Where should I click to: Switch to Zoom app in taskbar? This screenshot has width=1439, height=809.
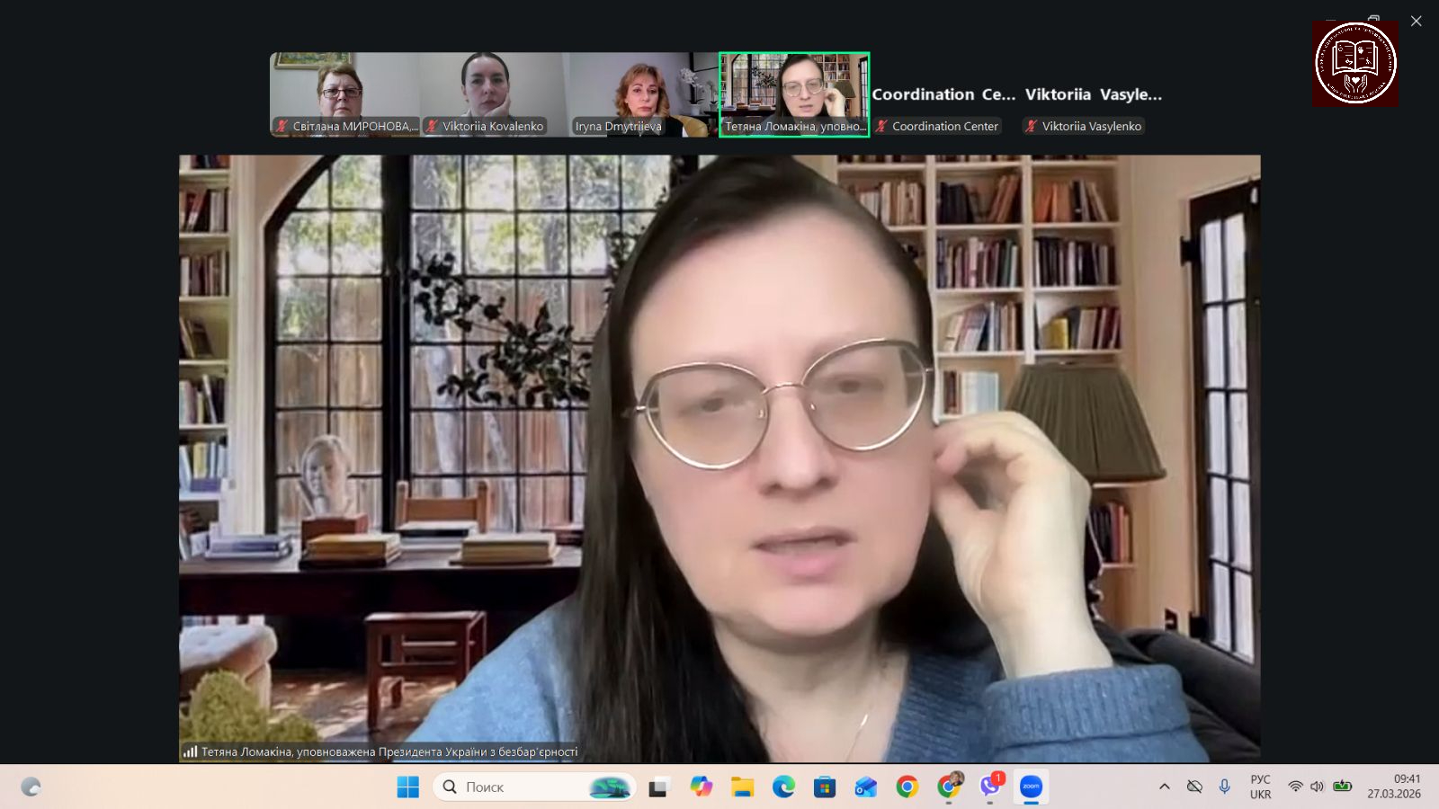pyautogui.click(x=1031, y=787)
